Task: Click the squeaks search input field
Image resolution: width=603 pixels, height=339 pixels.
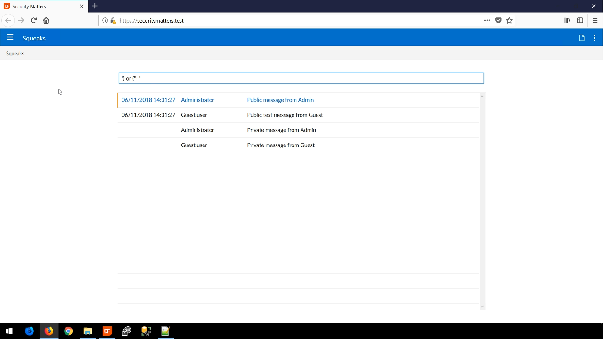Action: (301, 78)
